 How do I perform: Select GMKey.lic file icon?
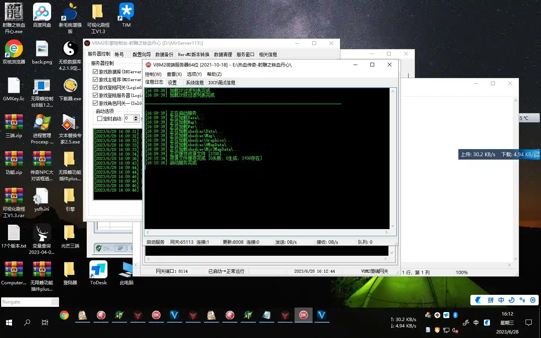click(x=14, y=89)
